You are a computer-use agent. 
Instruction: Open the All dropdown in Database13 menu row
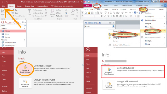pos(86,9)
